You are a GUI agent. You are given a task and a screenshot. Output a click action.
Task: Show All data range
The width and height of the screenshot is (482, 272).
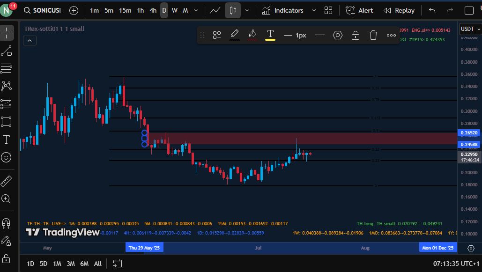coord(98,264)
